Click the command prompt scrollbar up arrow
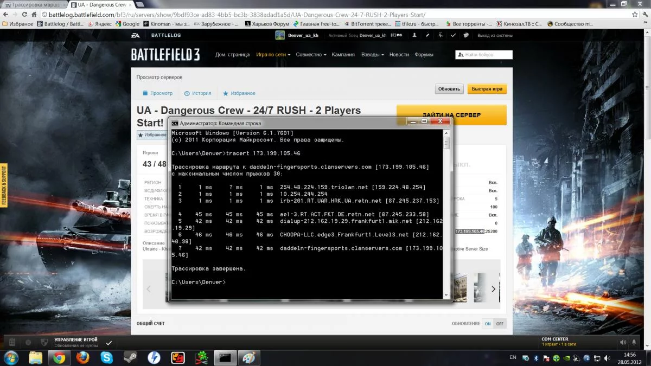 (446, 132)
